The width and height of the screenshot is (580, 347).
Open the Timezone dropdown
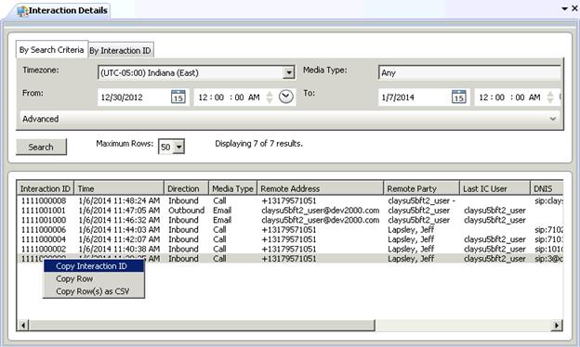[x=288, y=72]
